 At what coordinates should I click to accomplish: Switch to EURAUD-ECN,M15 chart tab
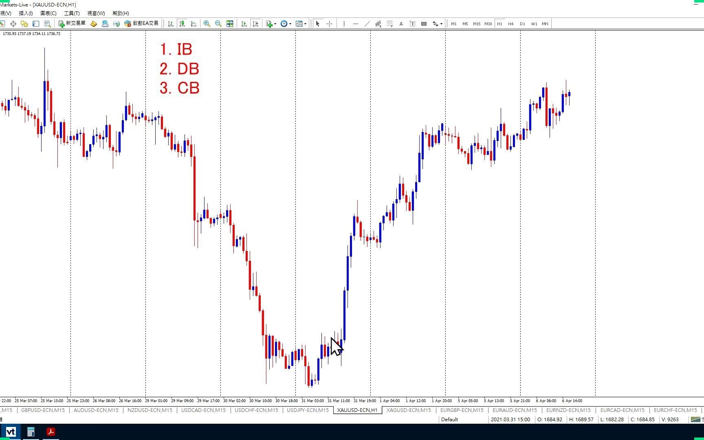click(515, 410)
